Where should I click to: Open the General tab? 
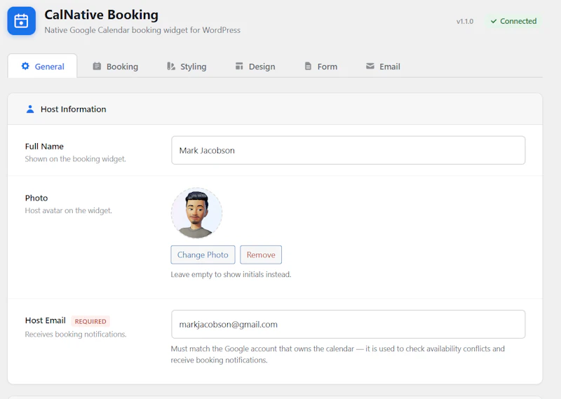pyautogui.click(x=43, y=66)
